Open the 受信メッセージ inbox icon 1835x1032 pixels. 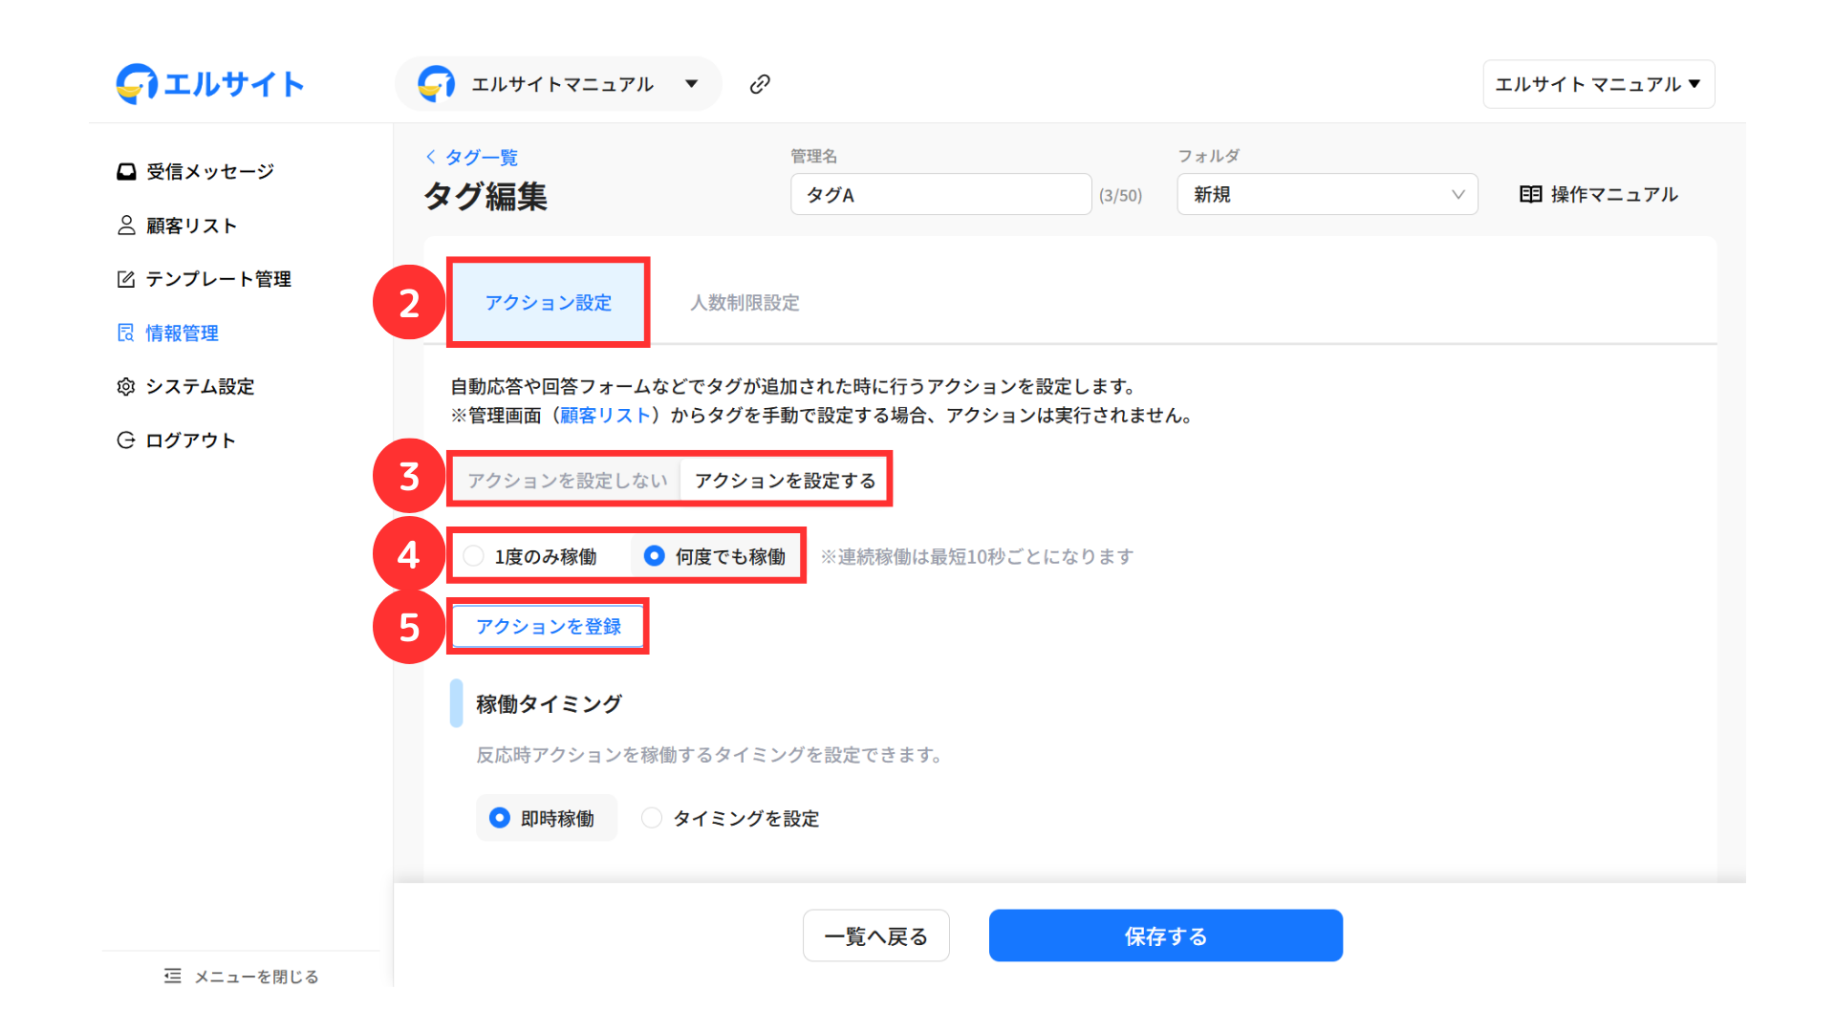click(126, 172)
